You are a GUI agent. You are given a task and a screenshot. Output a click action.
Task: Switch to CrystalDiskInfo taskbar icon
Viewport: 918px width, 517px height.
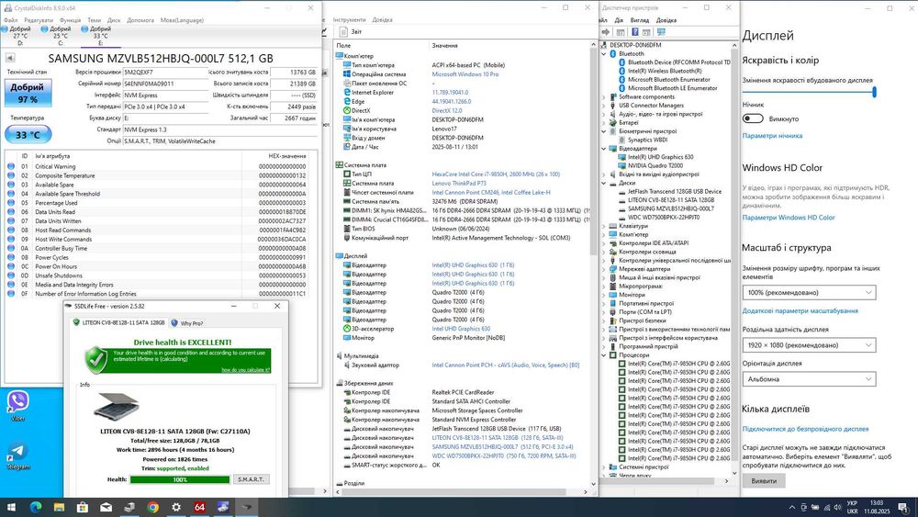coord(223,507)
